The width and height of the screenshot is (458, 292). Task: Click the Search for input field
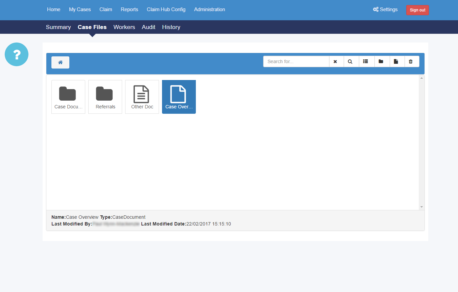(x=296, y=62)
